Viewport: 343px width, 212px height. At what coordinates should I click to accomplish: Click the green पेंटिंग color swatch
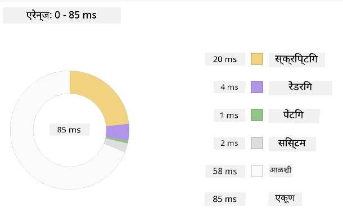(x=257, y=115)
